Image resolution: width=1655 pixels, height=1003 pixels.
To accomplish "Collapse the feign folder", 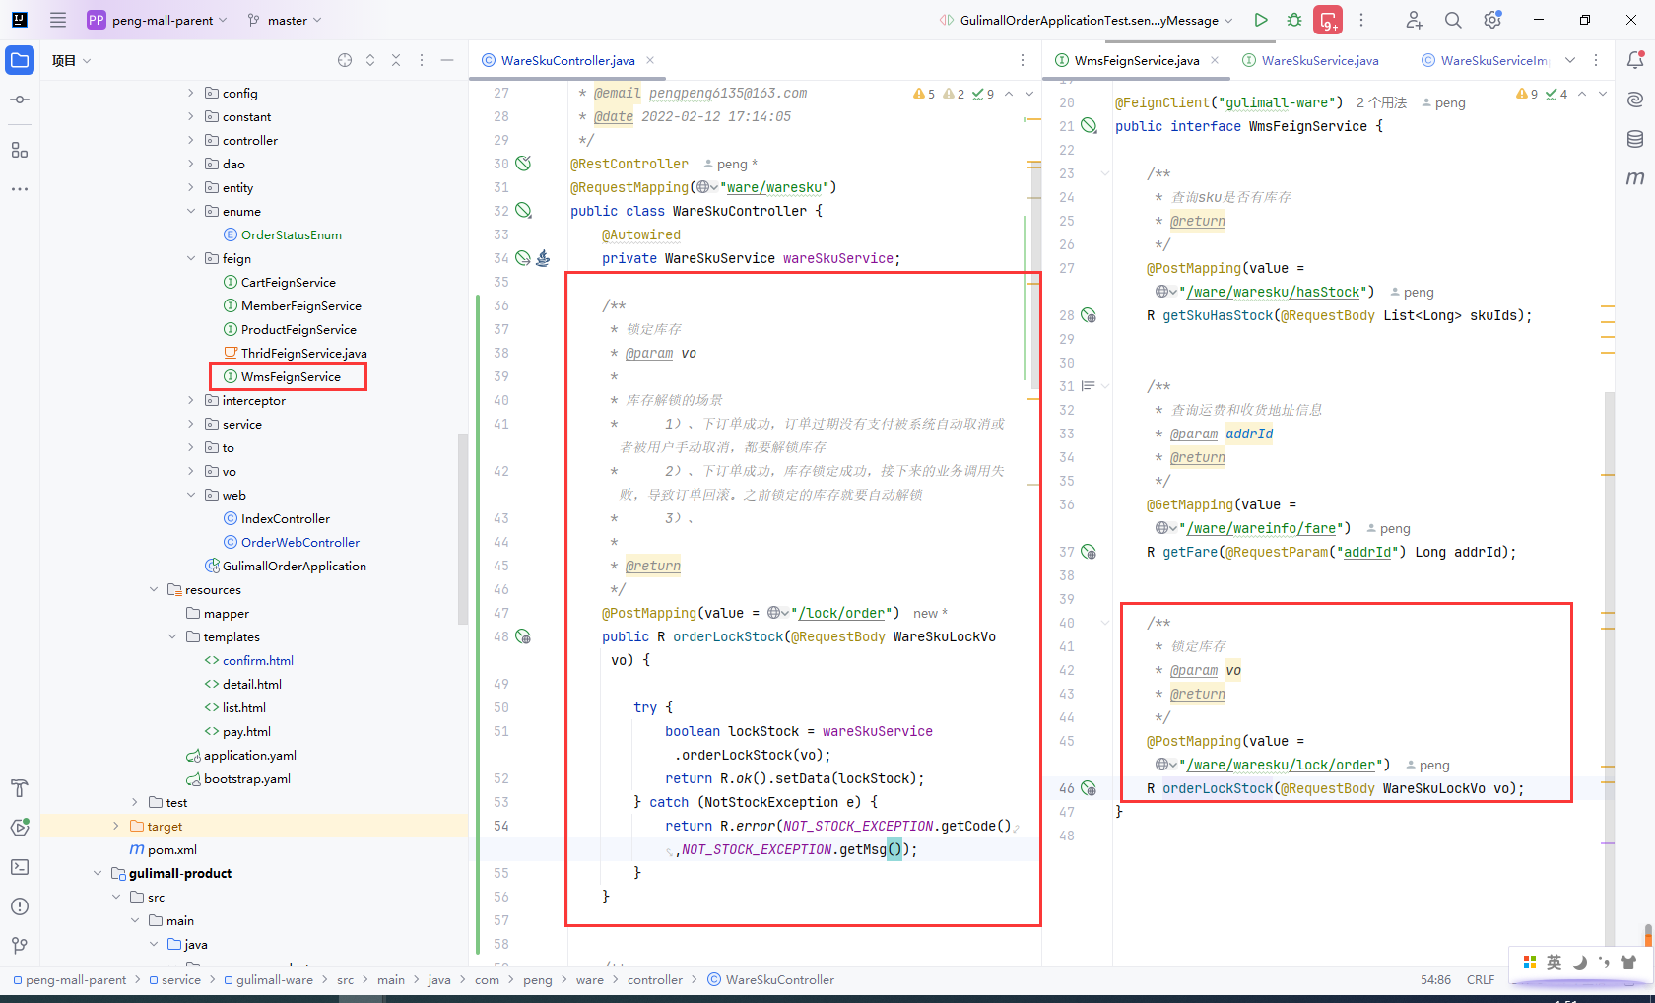I will 191,258.
